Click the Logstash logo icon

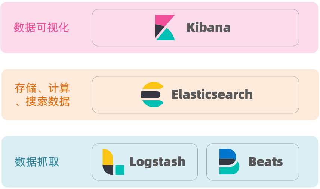pyautogui.click(x=113, y=162)
